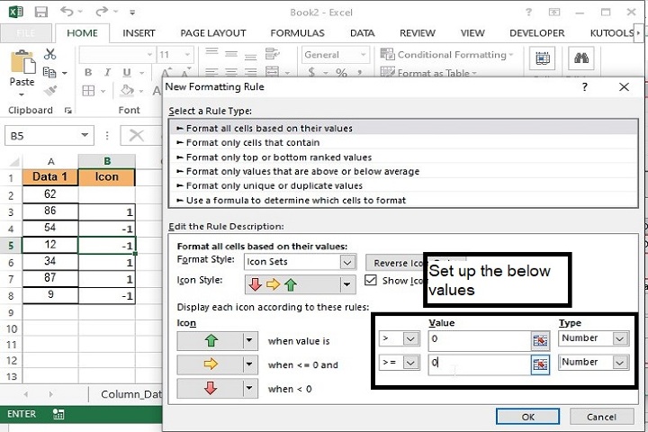Screen dimensions: 648x432
Task: Open second Type Number dropdown
Action: coord(620,363)
